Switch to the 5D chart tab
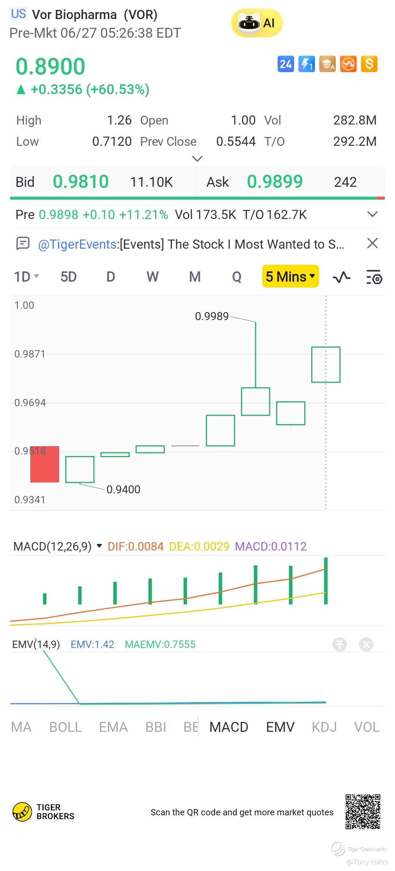This screenshot has height=871, width=395. coord(68,277)
